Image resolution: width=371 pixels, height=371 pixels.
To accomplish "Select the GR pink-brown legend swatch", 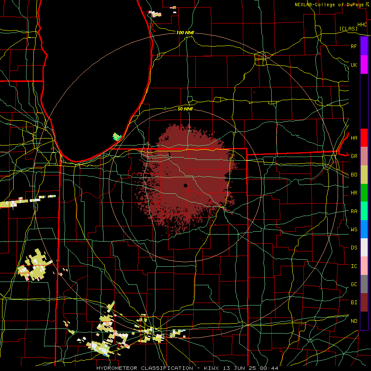I will tap(364, 156).
